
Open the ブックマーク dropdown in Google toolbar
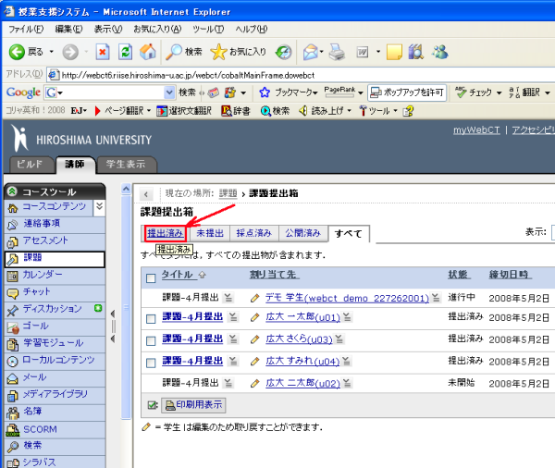pyautogui.click(x=314, y=93)
